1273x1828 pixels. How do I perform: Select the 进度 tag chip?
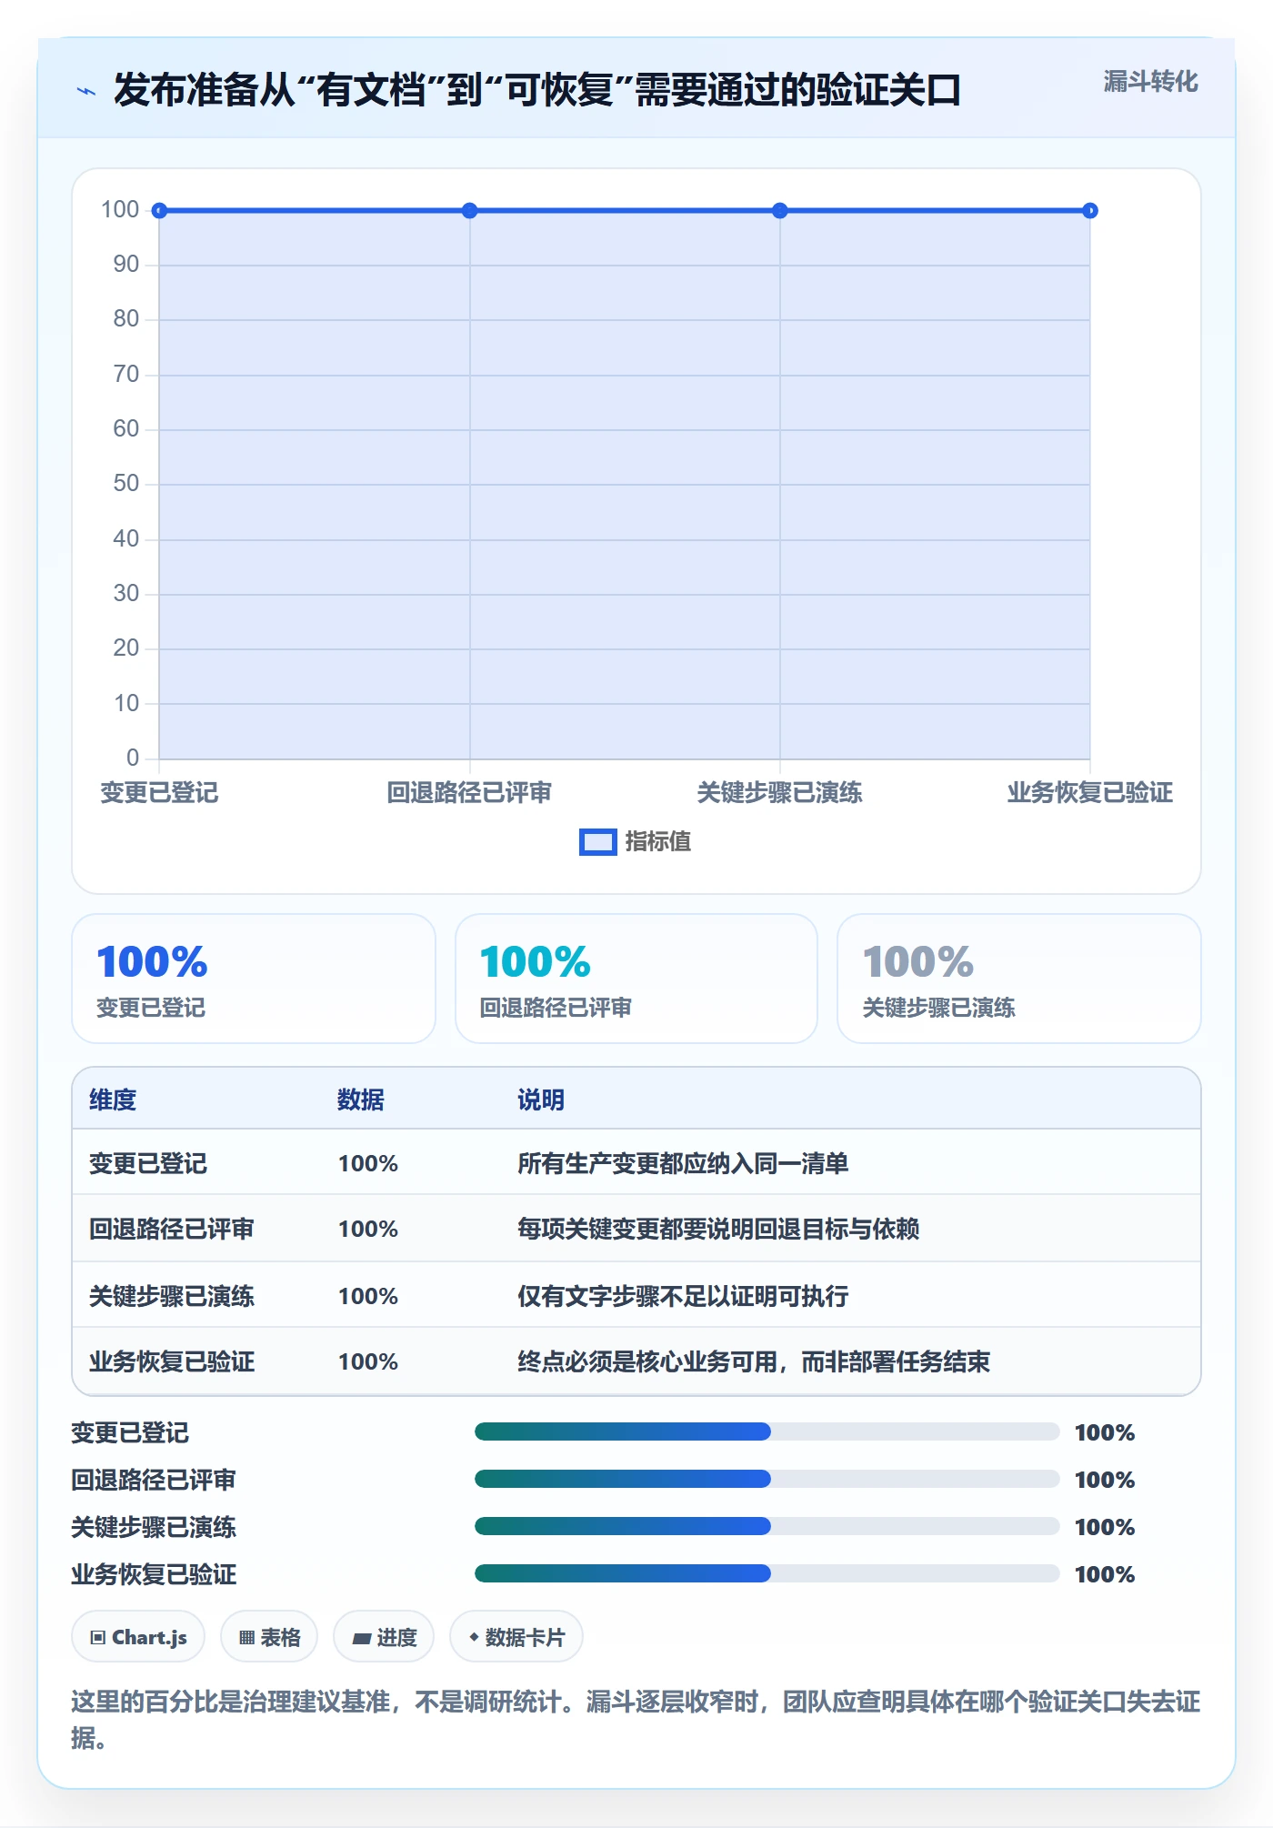click(x=384, y=1637)
